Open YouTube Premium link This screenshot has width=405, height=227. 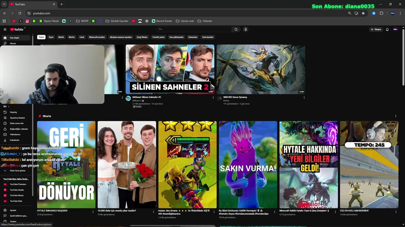click(x=17, y=184)
